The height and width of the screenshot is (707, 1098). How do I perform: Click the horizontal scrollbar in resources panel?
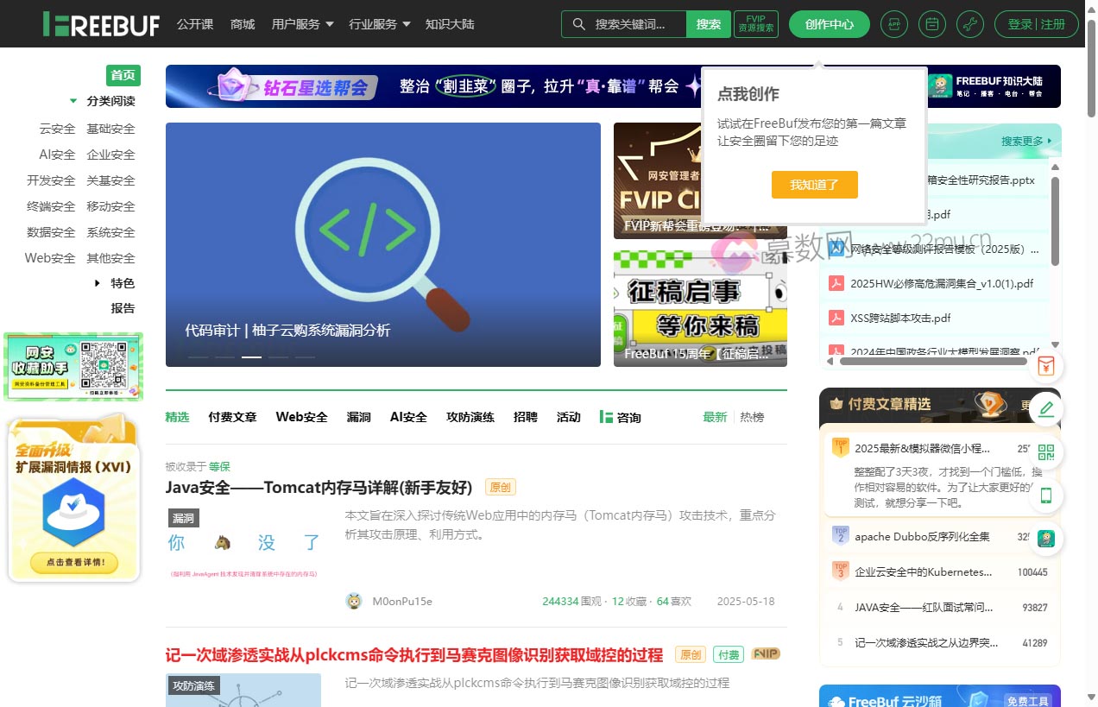(x=932, y=361)
